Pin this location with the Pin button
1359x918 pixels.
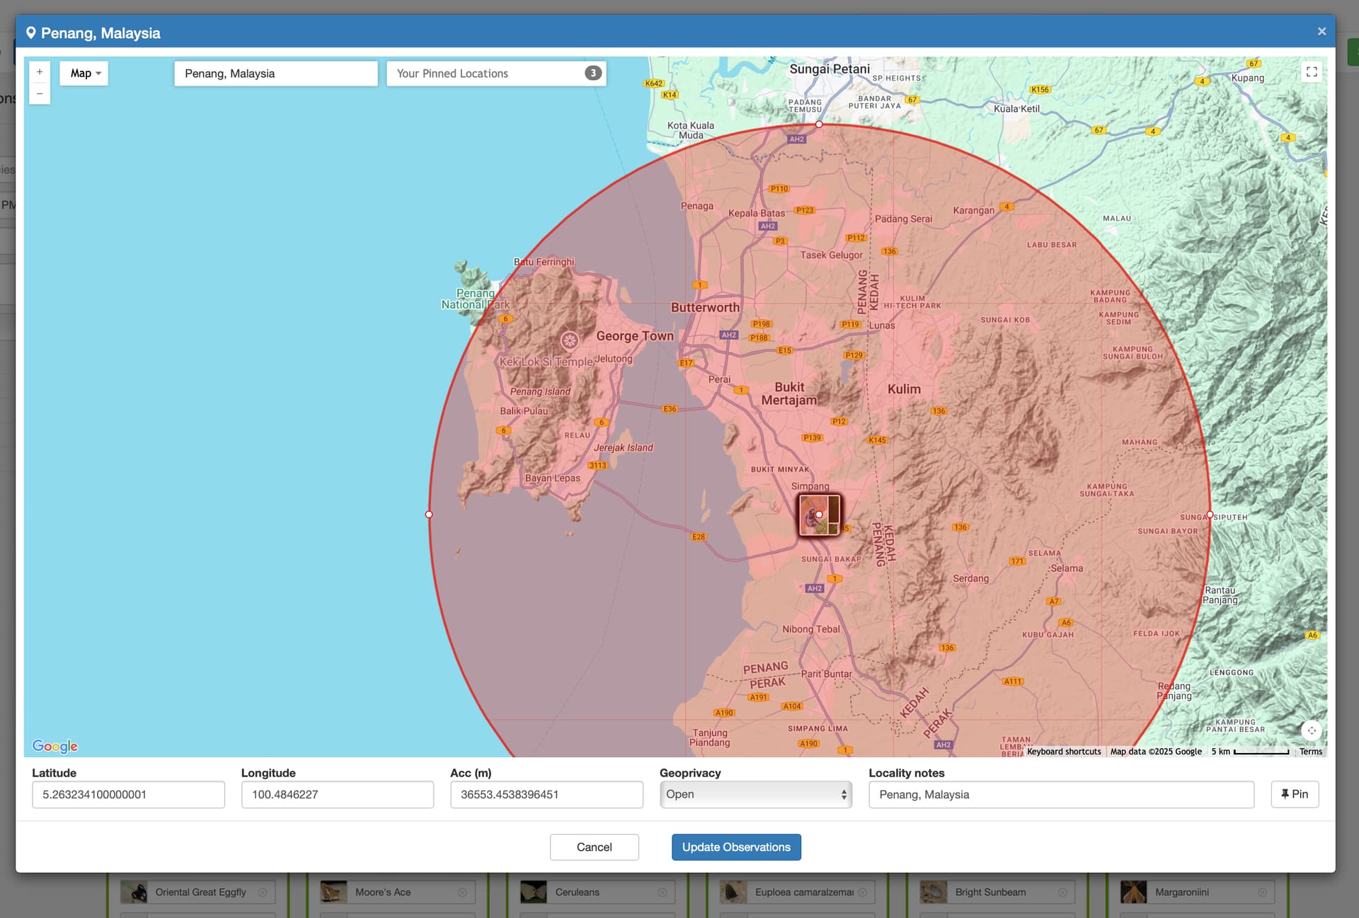[1294, 794]
